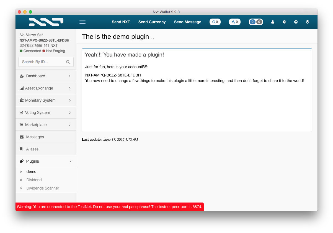The image size is (333, 233).
Task: Expand the Voting System chevron arrow
Action: [70, 112]
